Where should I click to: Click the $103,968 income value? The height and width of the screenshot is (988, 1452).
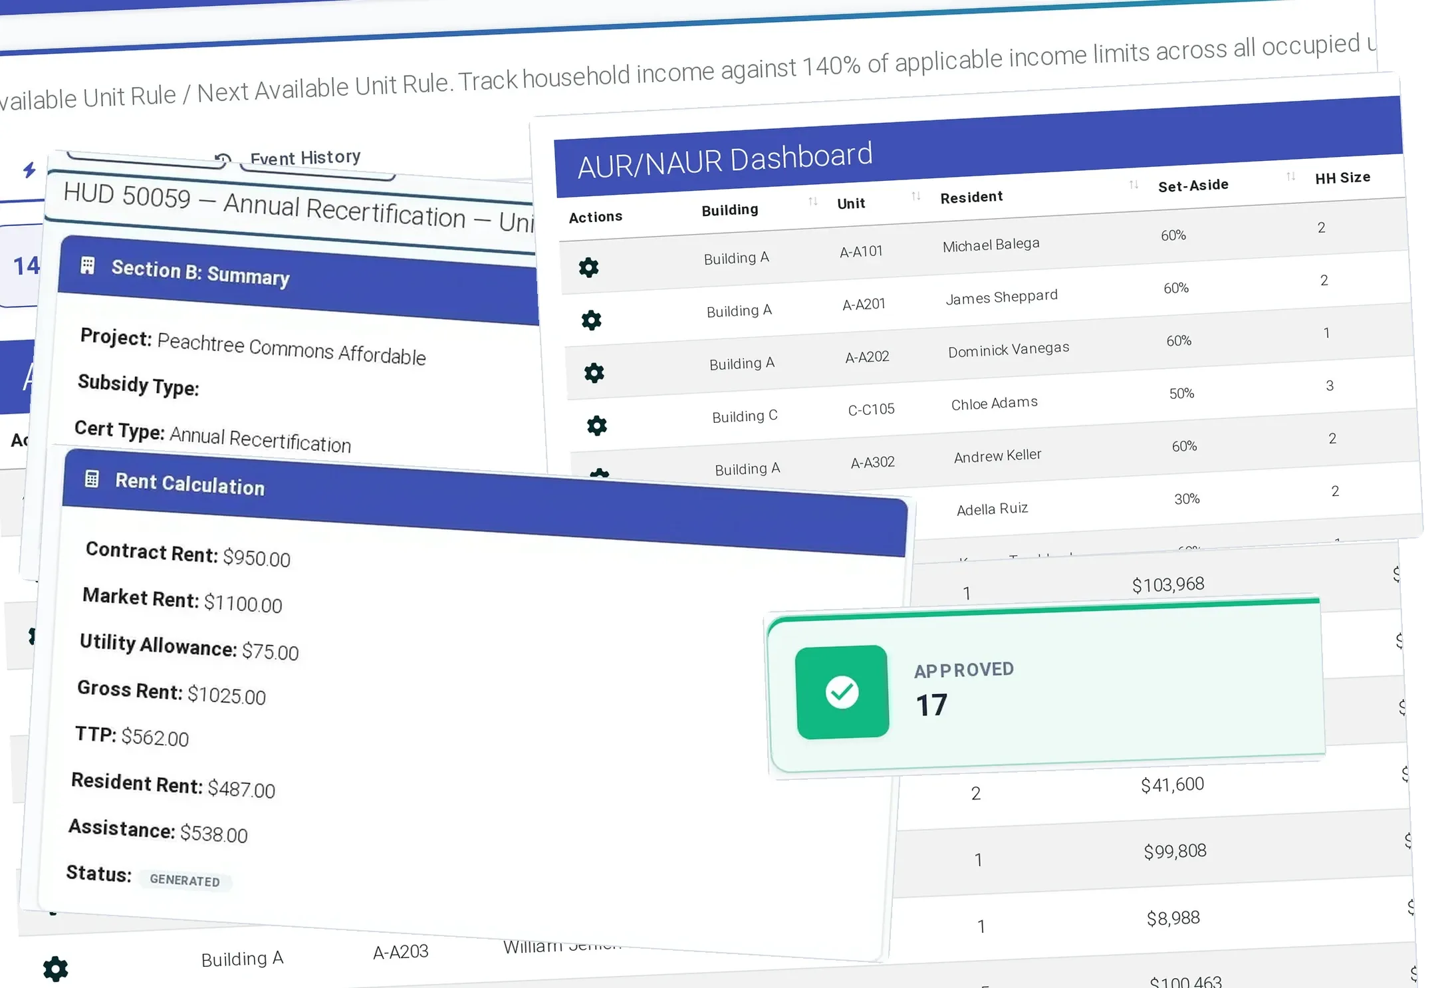point(1168,584)
